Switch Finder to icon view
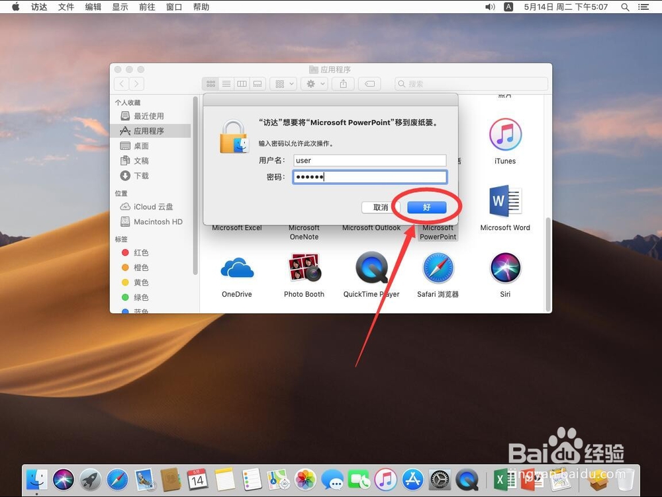Screen dimensions: 662x497 coord(211,84)
